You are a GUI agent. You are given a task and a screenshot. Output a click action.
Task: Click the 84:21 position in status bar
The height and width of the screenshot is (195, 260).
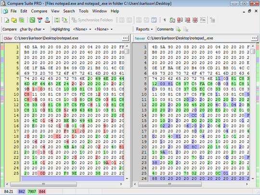pyautogui.click(x=9, y=192)
